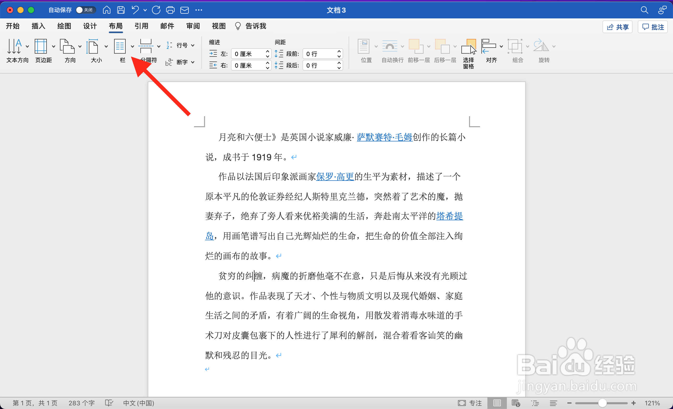The image size is (673, 409).
Task: Undo the last action
Action: (x=135, y=10)
